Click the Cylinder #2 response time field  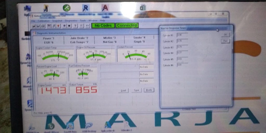182,41
